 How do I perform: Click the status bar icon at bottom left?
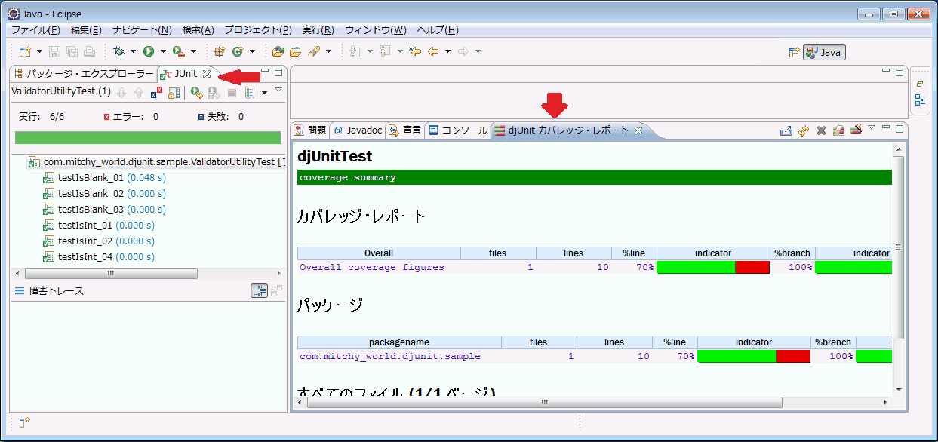tap(24, 422)
